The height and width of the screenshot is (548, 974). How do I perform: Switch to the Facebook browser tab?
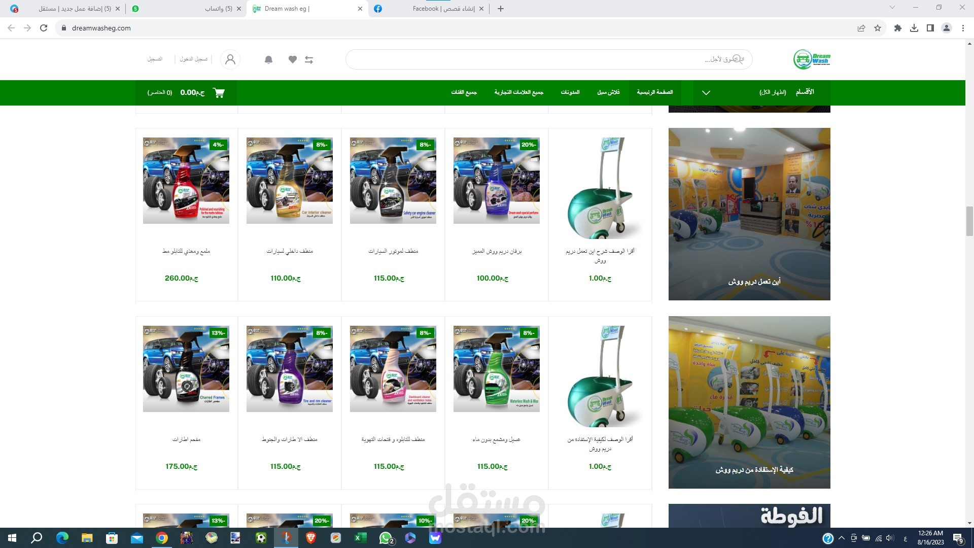[x=429, y=9]
